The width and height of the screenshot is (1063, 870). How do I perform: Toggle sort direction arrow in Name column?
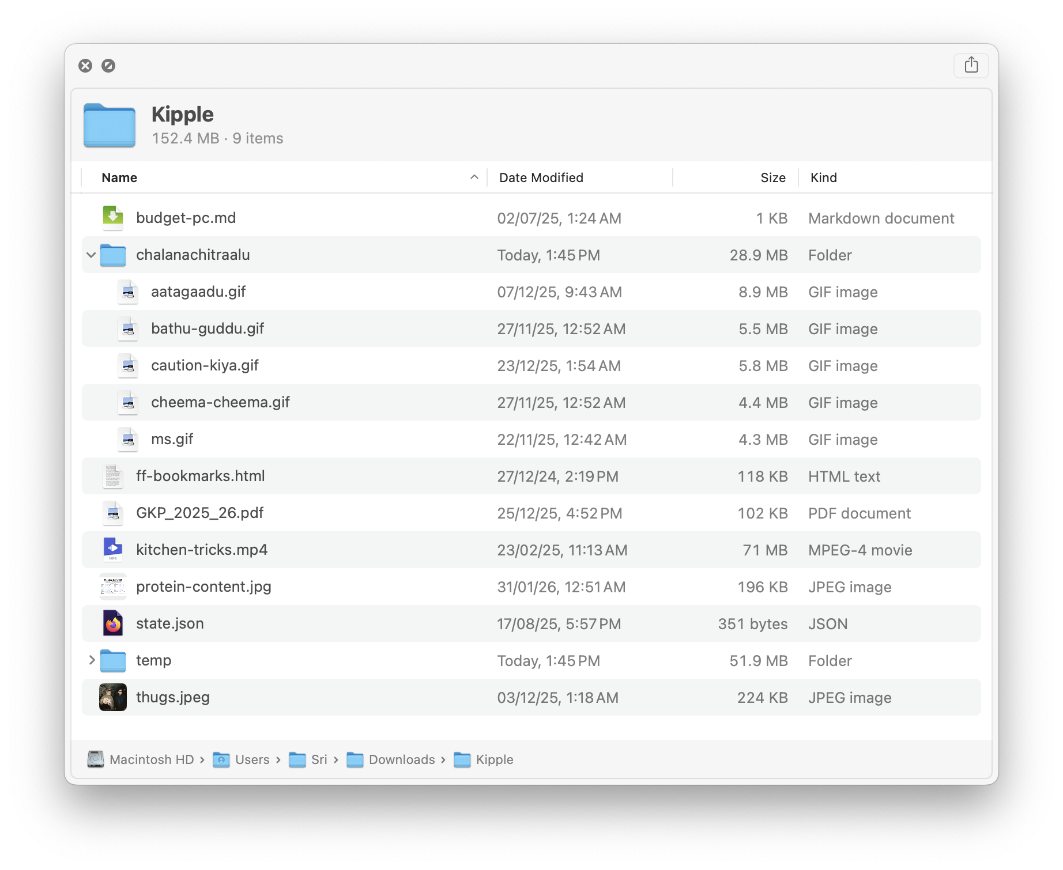coord(474,177)
